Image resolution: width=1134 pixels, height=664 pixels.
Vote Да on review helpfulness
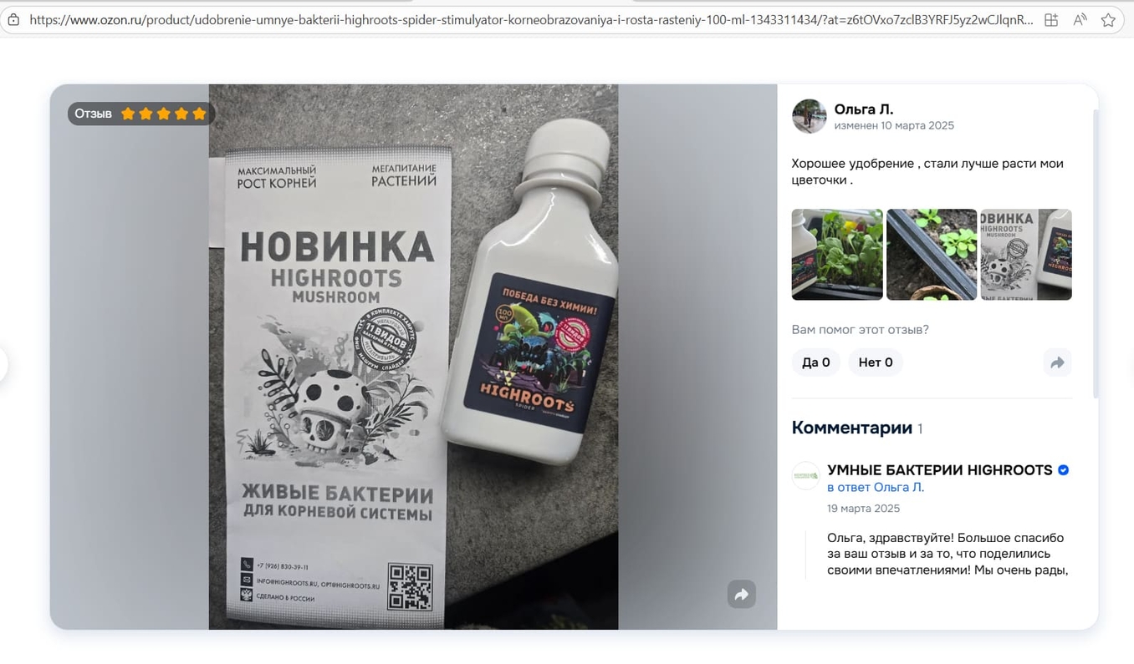815,362
